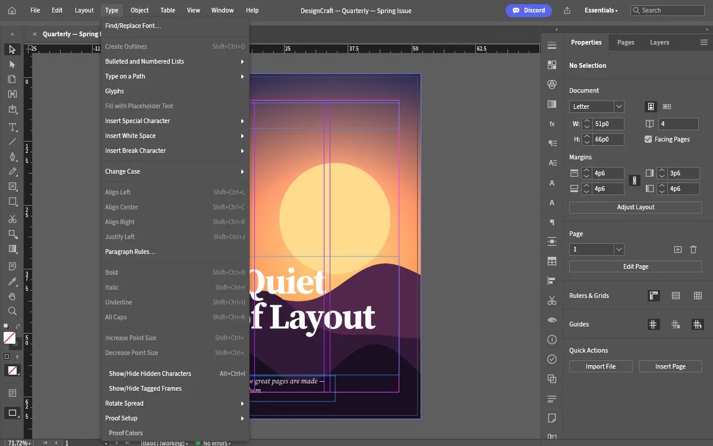Click the Insert Page button

[670, 366]
